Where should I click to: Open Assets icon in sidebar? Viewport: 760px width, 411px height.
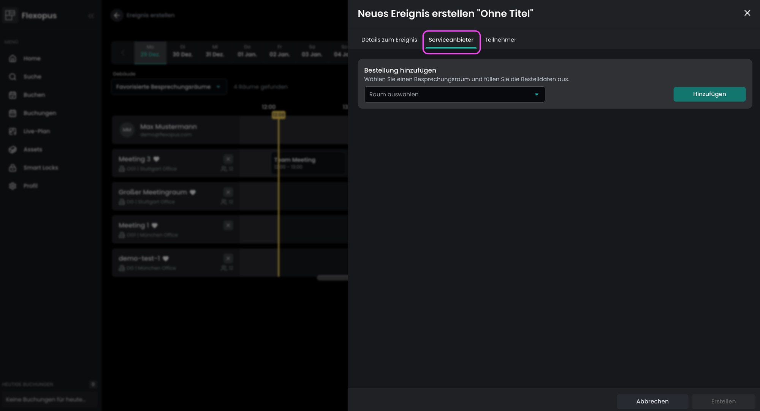13,149
